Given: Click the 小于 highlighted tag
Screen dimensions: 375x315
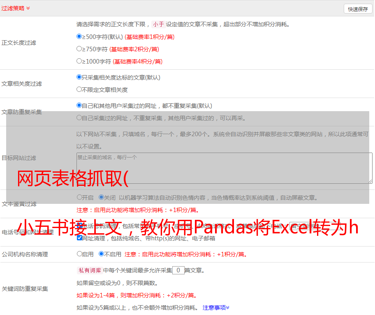Looking at the screenshot, I should [x=158, y=24].
